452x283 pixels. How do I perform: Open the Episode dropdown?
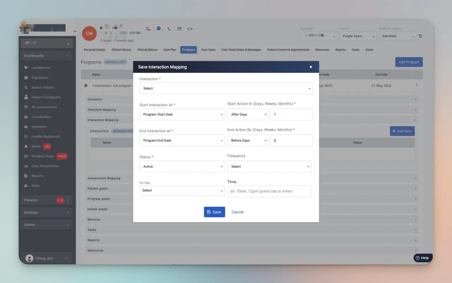(319, 36)
